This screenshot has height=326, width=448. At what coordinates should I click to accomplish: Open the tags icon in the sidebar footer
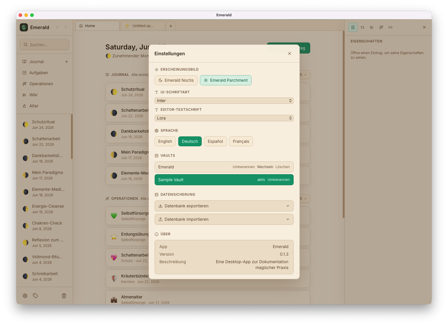coord(35,296)
